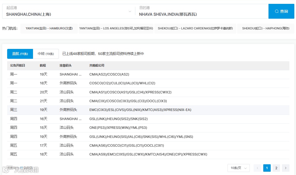Select row GSL(UNK)/HEUNG(SIS2)/SNK(SIS2)
Screen dimensions: 296x175
point(148,119)
